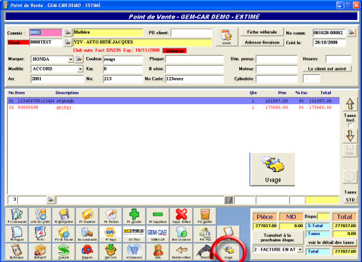Click the Qté Com box icon

[x=111, y=251]
